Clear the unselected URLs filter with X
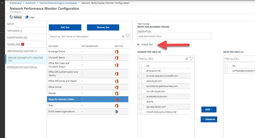The image size is (255, 138). click(x=187, y=59)
